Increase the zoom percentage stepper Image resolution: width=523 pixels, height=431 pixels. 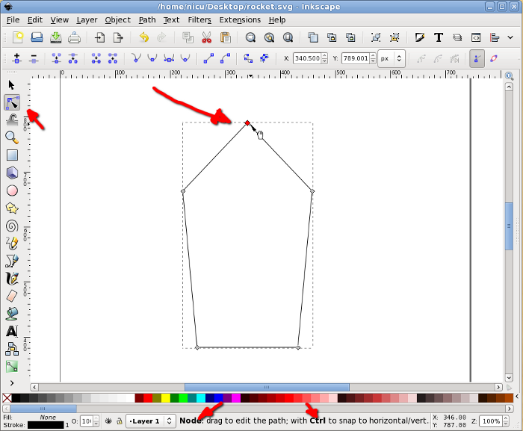pyautogui.click(x=506, y=418)
